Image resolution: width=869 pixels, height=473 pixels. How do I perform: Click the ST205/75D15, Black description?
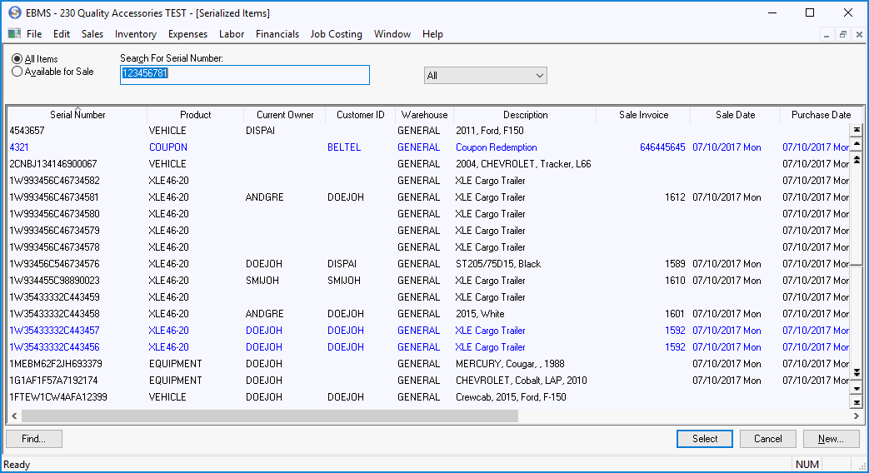(x=497, y=264)
